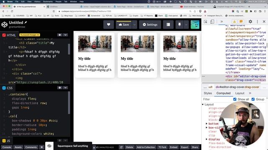The width and height of the screenshot is (268, 150).
Task: Click the CodePen logo icon
Action: tap(5, 25)
